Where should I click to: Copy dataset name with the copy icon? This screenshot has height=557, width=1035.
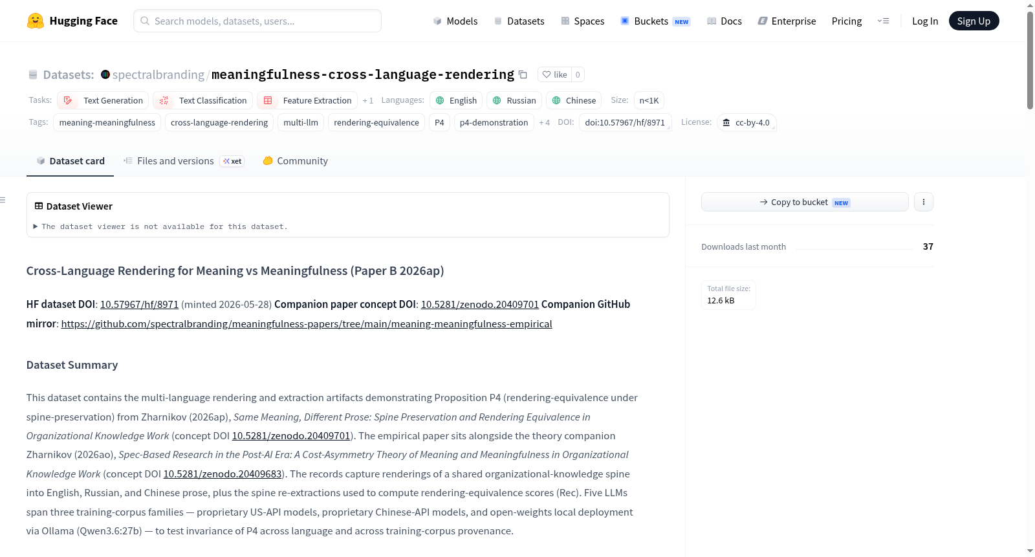[523, 74]
